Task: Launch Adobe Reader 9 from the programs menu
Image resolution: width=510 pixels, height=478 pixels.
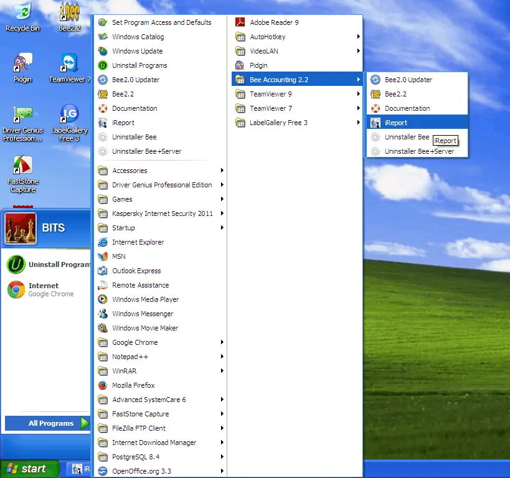Action: coord(296,22)
